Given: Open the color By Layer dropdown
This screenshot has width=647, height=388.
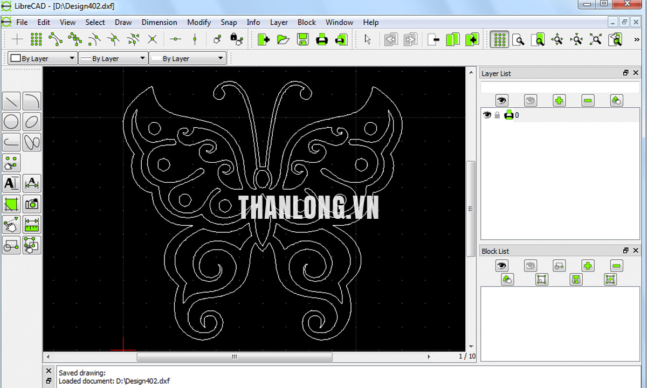Looking at the screenshot, I should (43, 58).
